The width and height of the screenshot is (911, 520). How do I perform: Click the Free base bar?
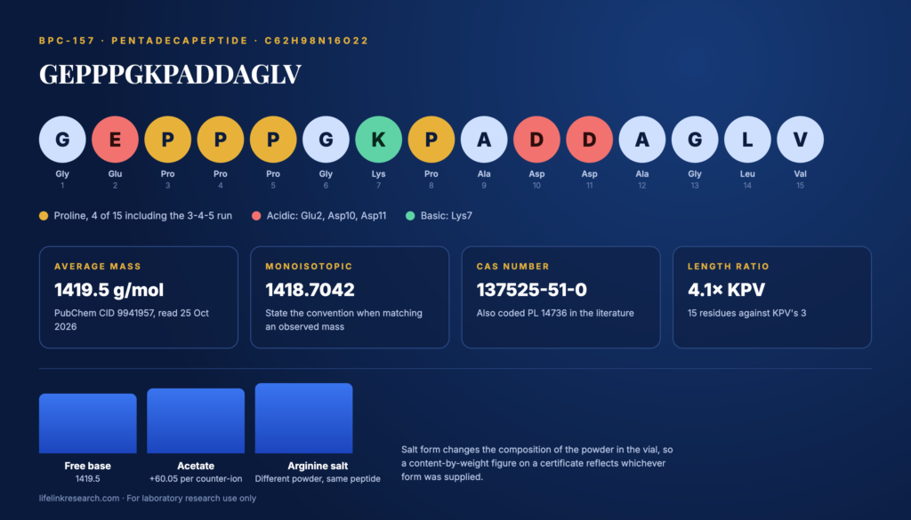tap(88, 423)
